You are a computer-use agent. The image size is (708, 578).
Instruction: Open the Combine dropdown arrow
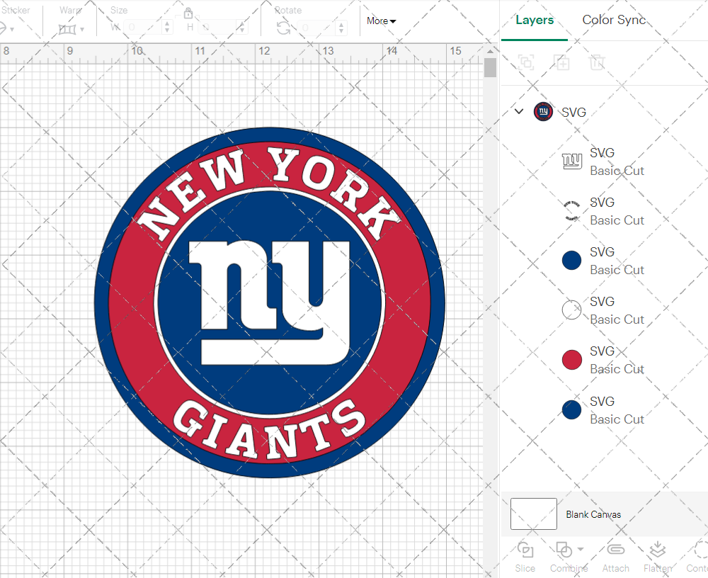[581, 550]
